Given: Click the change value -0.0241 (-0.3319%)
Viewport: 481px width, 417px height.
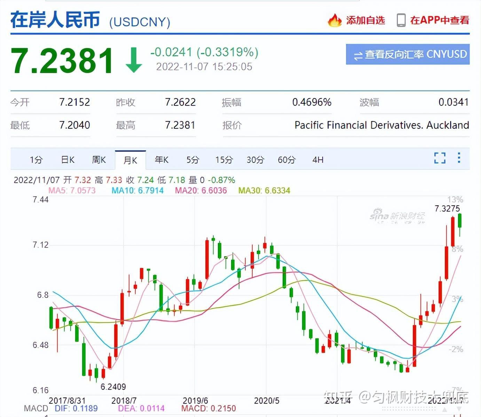Looking at the screenshot, I should [x=204, y=52].
